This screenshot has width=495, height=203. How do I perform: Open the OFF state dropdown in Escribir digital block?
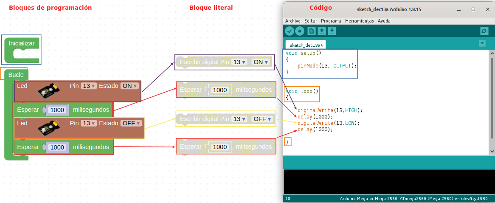click(262, 119)
